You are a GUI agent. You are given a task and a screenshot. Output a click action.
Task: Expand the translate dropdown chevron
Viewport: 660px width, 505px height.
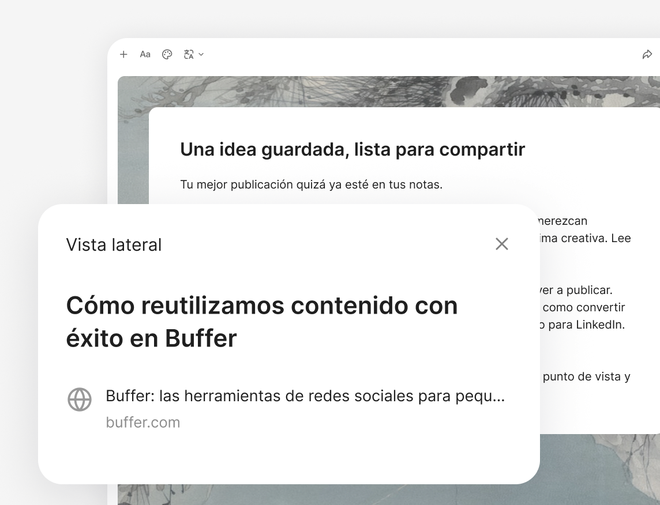[201, 54]
